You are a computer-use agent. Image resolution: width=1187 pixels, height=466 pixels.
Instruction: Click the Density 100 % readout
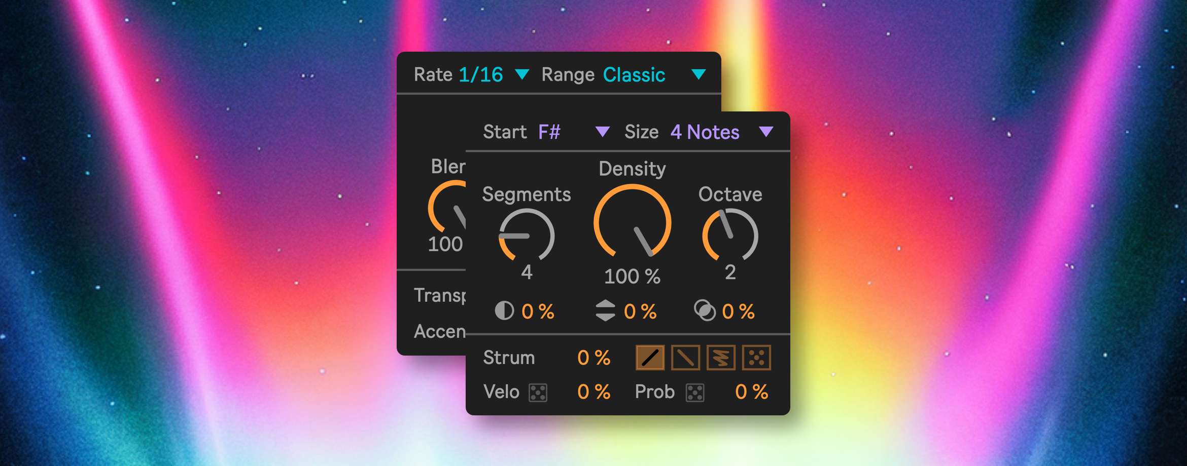click(x=632, y=277)
